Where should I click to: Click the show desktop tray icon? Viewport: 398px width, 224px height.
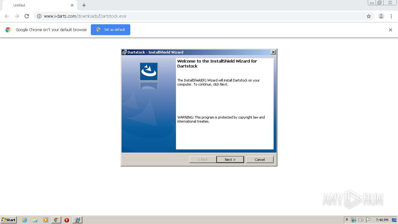(395, 220)
